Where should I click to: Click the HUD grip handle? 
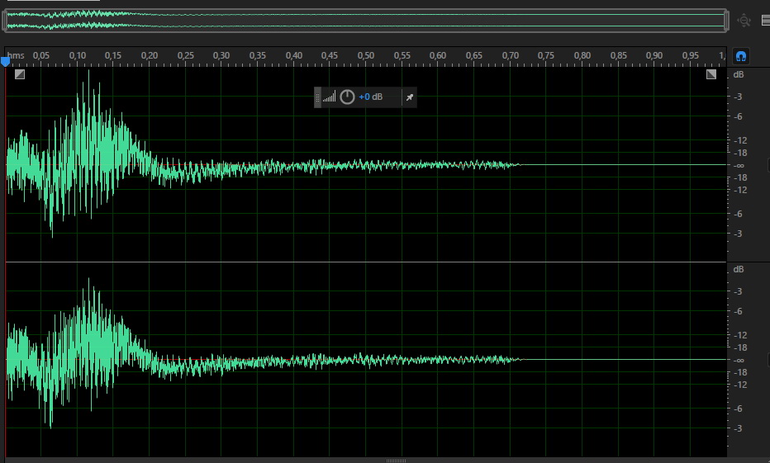(317, 97)
